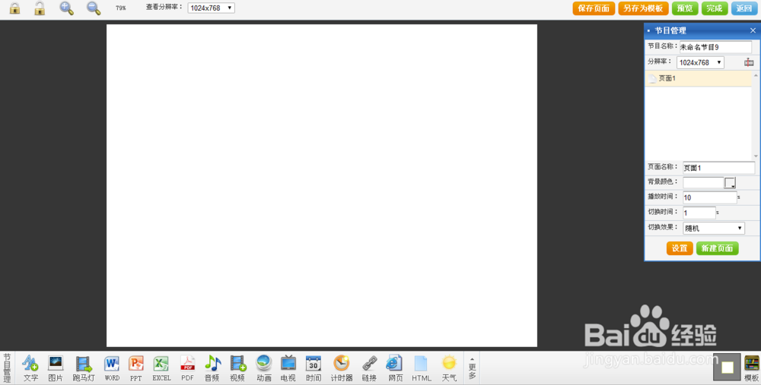Select 页面1 in the page list
The height and width of the screenshot is (385, 761).
pyautogui.click(x=699, y=78)
